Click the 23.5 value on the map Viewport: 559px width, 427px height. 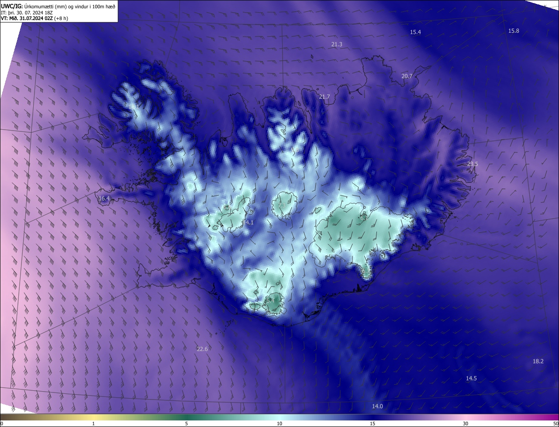473,164
